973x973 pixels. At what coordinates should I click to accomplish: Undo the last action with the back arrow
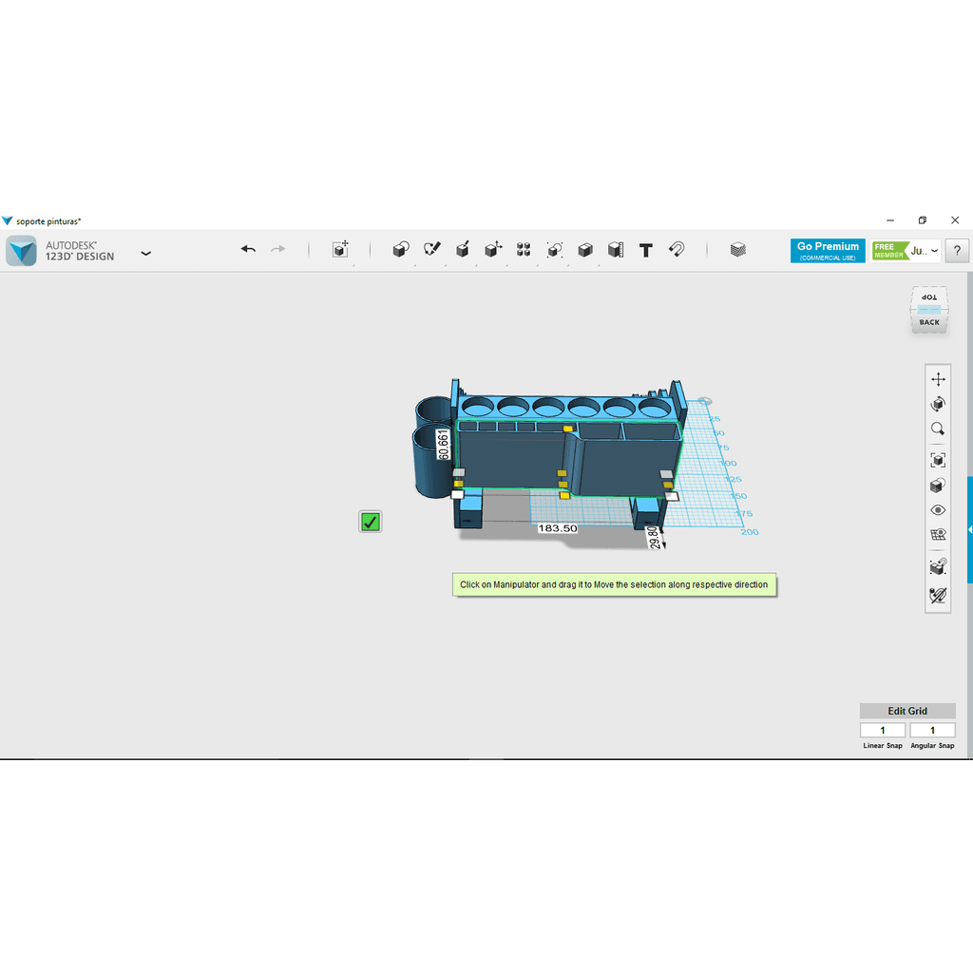pos(248,250)
